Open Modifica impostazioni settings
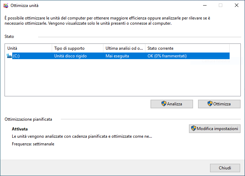The height and width of the screenshot is (176, 245). pyautogui.click(x=215, y=129)
